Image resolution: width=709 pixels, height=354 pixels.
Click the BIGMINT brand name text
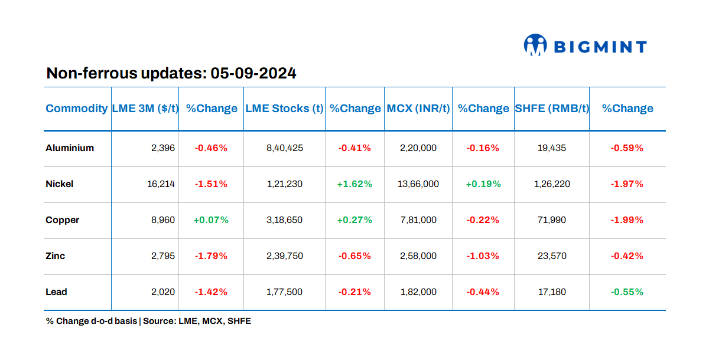pyautogui.click(x=599, y=47)
